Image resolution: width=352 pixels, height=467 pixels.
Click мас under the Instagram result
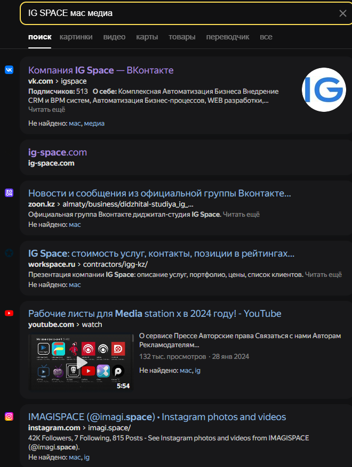75,457
